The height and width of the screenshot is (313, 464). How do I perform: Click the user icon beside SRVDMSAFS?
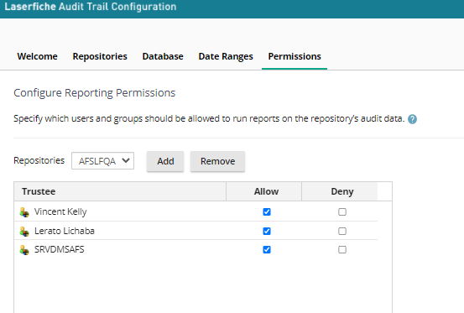click(x=24, y=250)
